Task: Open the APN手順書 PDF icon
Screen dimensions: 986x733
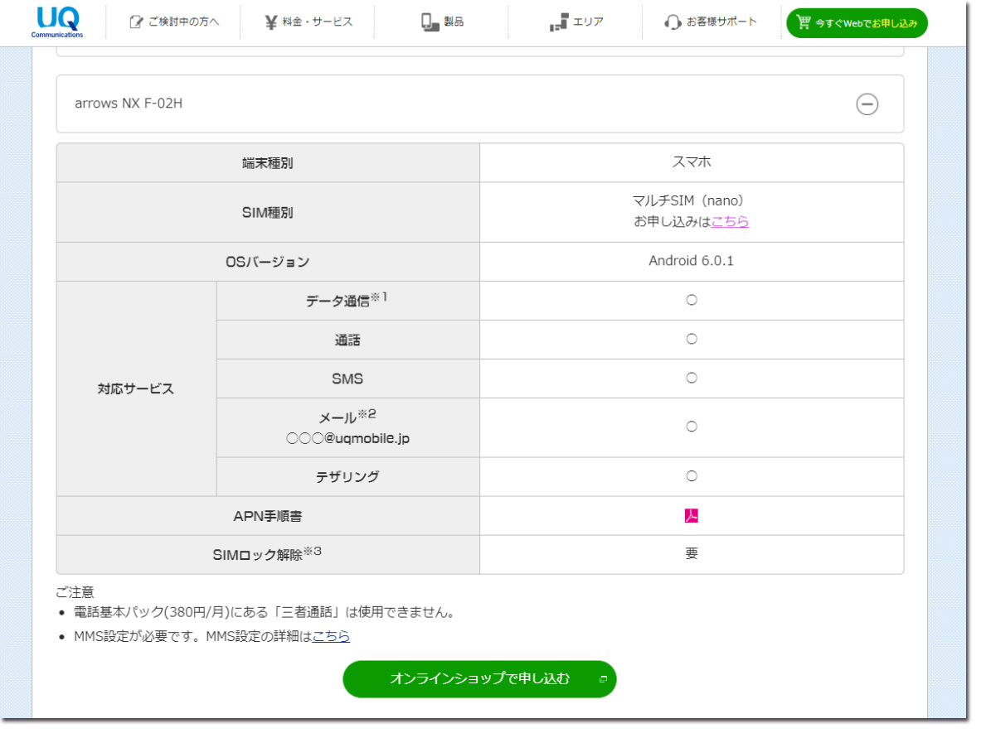Action: click(692, 516)
